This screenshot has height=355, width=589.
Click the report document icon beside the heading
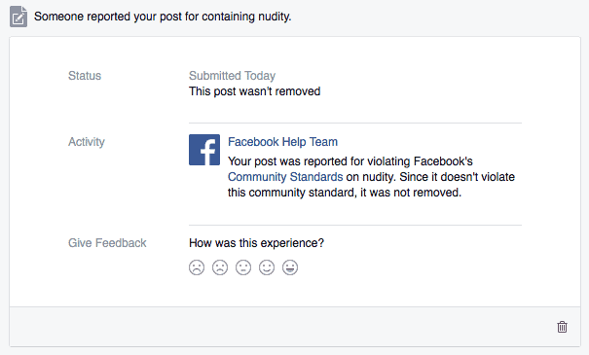coord(18,17)
